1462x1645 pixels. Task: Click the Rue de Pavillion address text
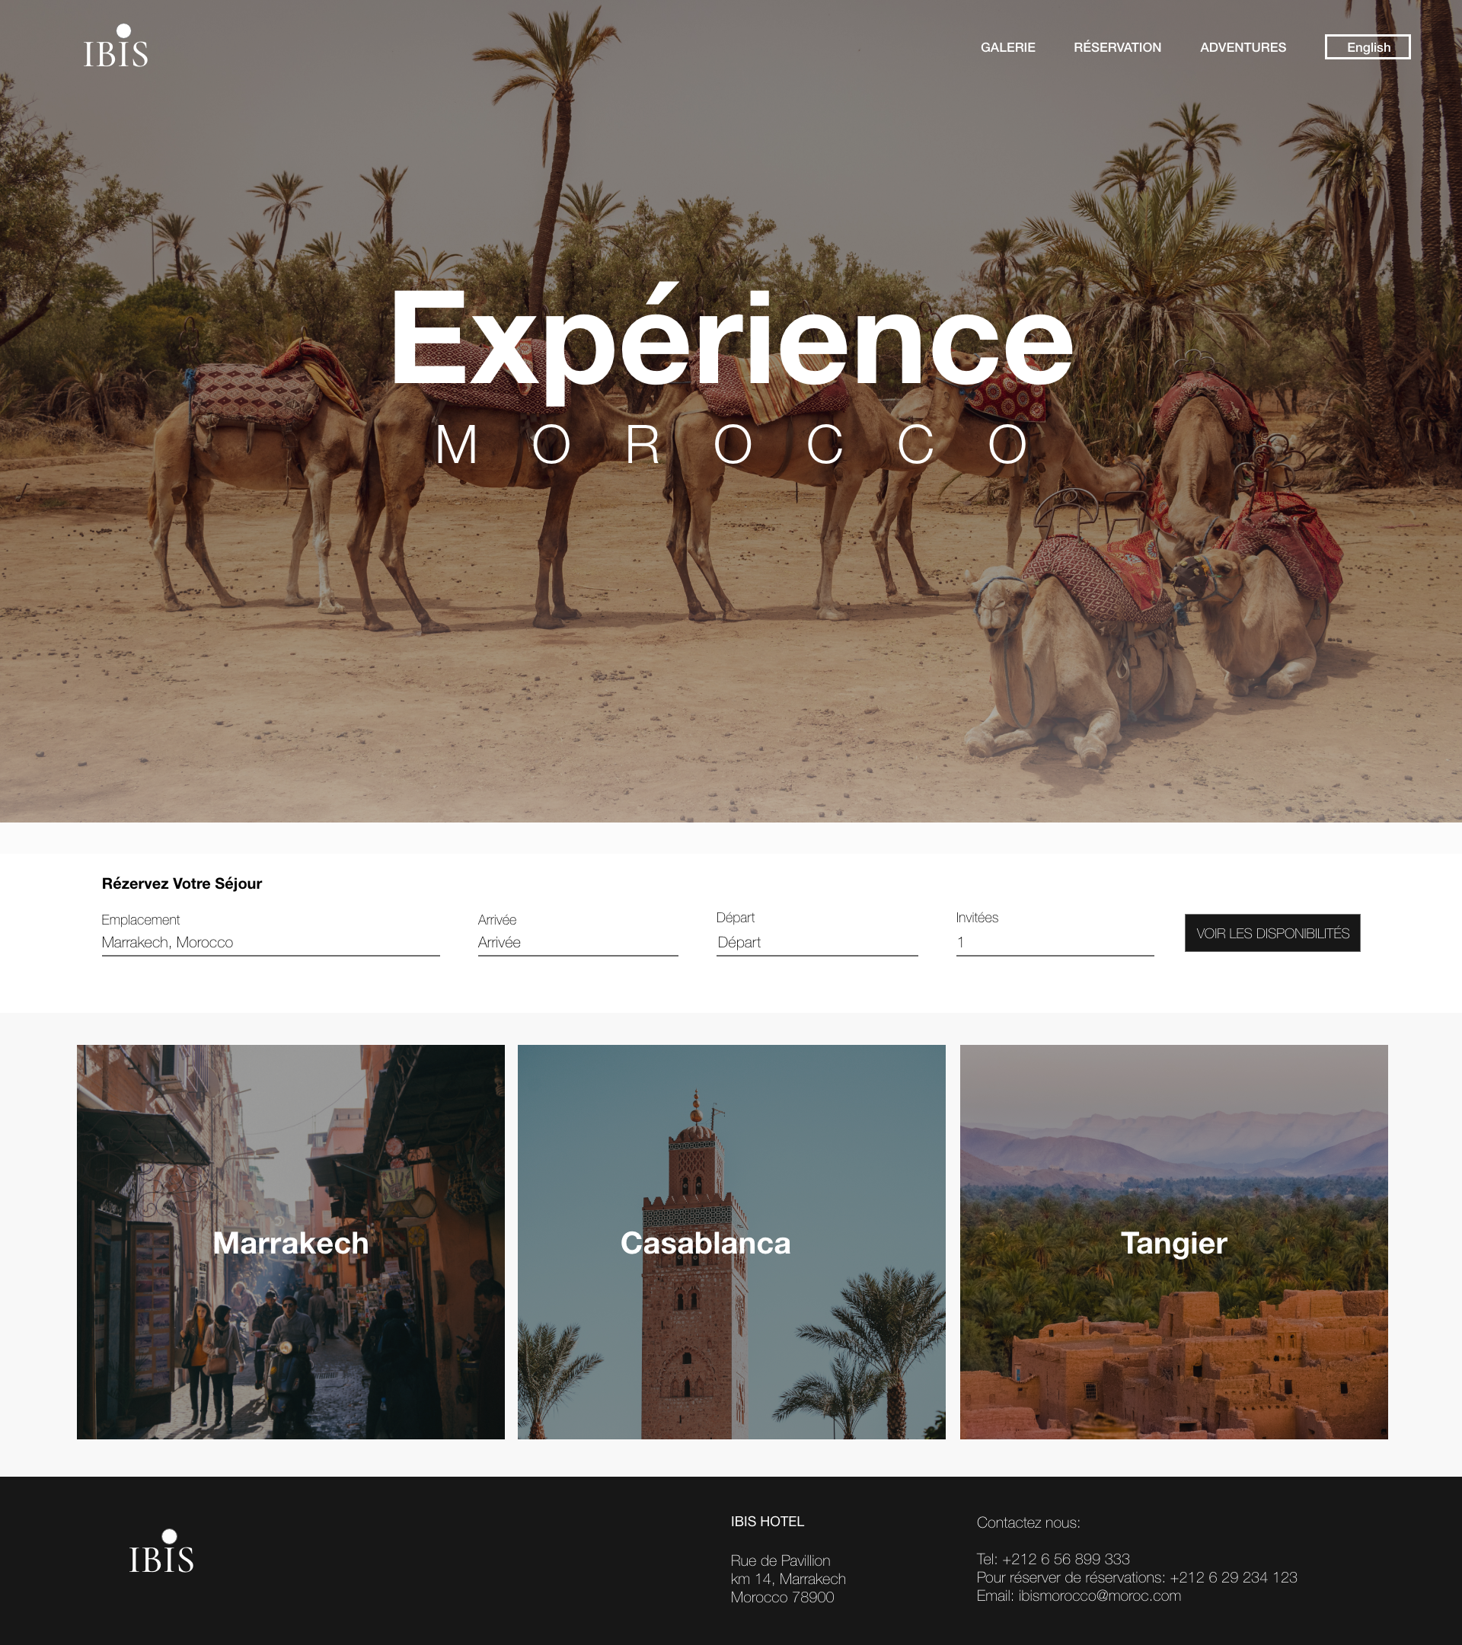point(780,1560)
